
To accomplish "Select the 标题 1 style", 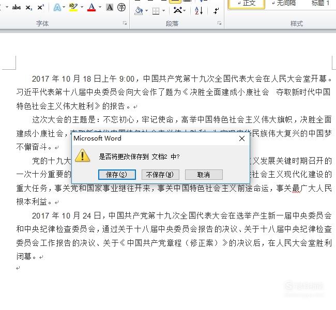I will [320, 3].
